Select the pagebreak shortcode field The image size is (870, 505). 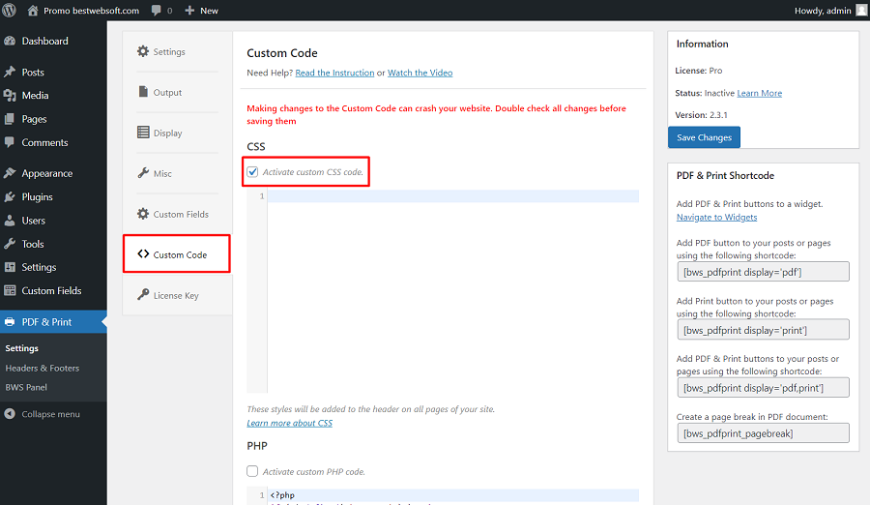(763, 433)
